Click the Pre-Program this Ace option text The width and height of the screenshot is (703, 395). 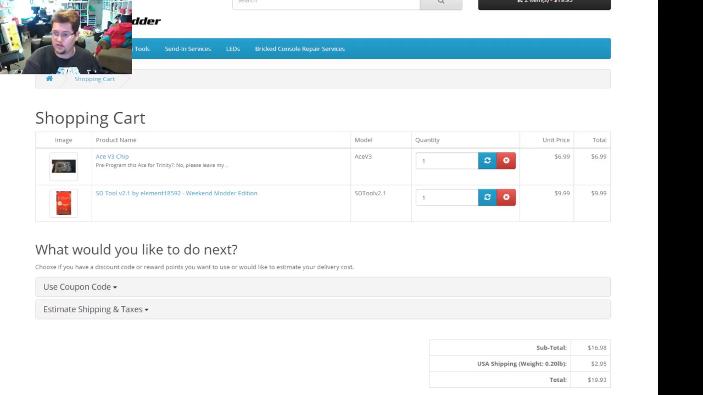pos(161,165)
